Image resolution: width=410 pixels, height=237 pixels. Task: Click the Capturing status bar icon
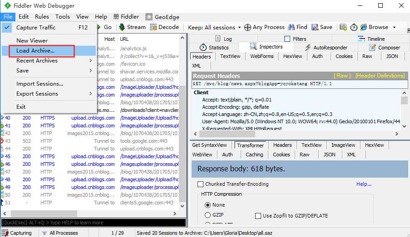(5, 233)
